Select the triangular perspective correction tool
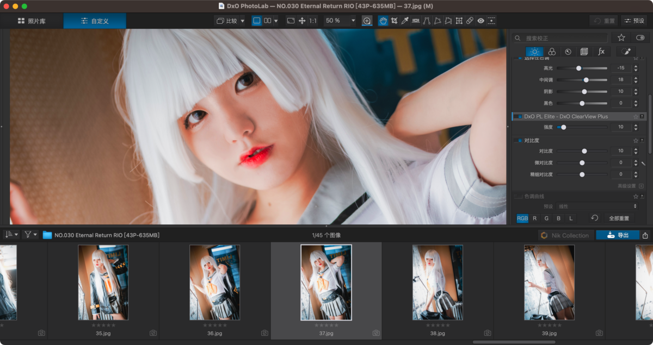The image size is (653, 345). (438, 21)
